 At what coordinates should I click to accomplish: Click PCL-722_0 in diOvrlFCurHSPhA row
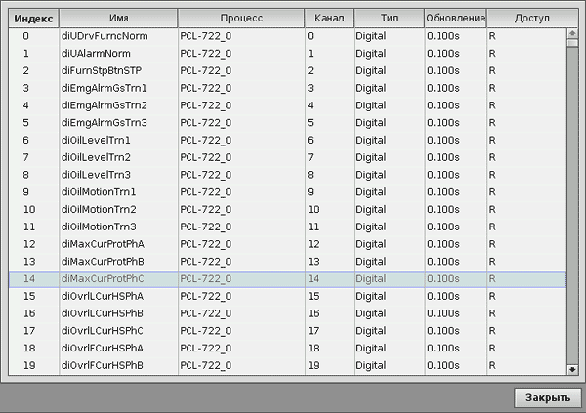[x=205, y=349]
